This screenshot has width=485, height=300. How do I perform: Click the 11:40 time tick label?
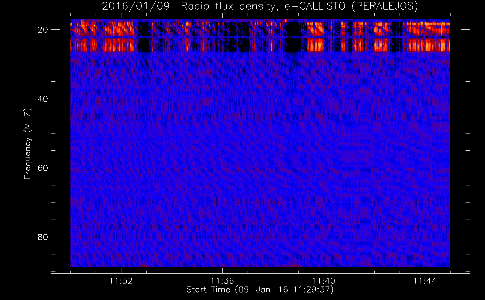tap(324, 281)
